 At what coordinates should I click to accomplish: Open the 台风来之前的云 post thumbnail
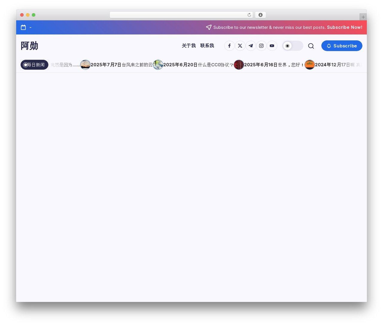(x=85, y=65)
